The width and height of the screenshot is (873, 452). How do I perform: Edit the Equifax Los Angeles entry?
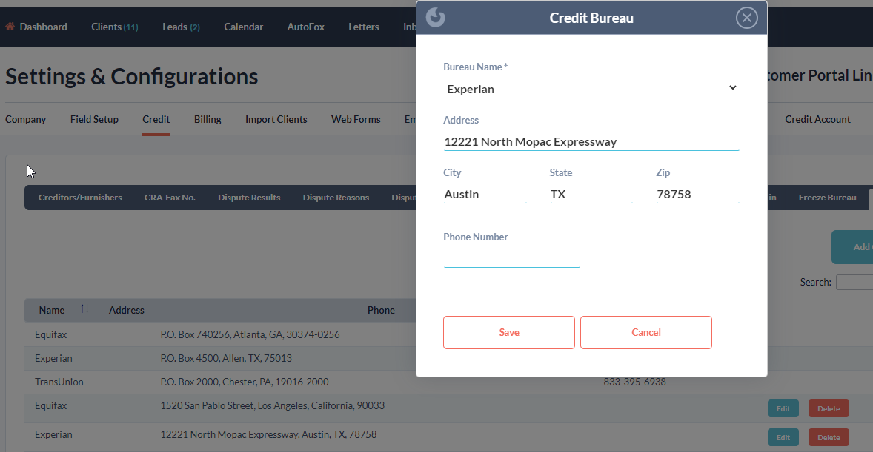(x=783, y=408)
